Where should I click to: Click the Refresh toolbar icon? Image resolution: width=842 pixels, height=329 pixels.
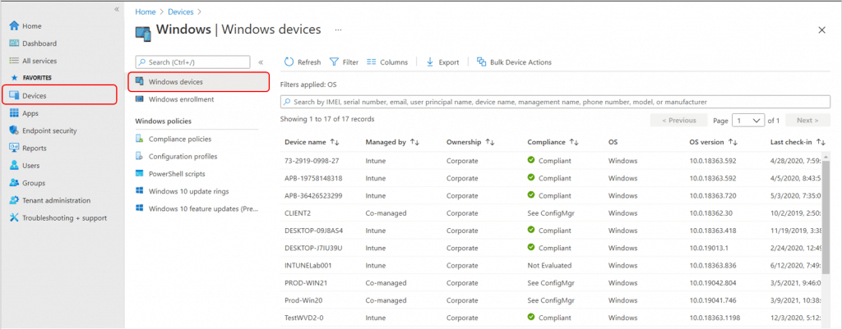(x=289, y=62)
